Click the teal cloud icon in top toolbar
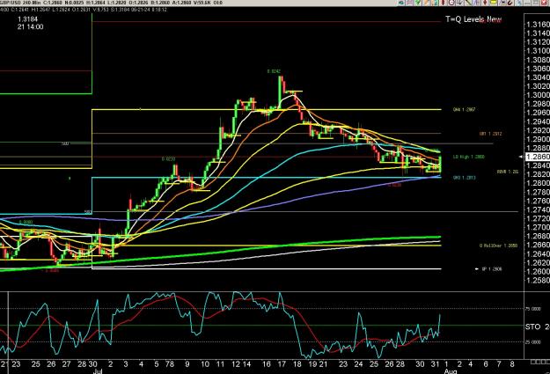This screenshot has width=550, height=374. click(x=401, y=2)
